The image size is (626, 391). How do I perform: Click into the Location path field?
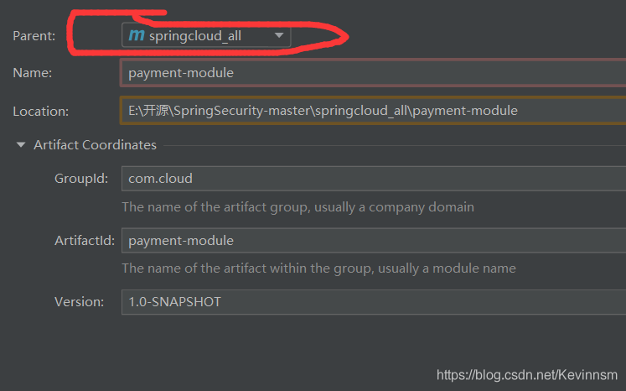pyautogui.click(x=373, y=111)
